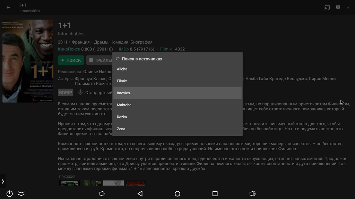Screen dimensions: 355x199
Task: Open the three-dot overflow menu
Action: 348,8
